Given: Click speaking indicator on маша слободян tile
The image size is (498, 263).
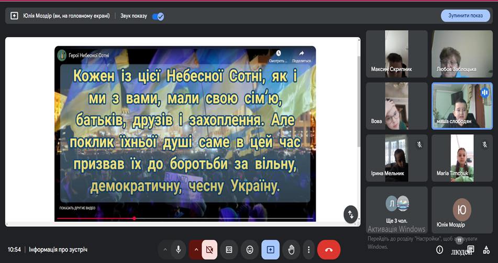Looking at the screenshot, I should pyautogui.click(x=485, y=92).
